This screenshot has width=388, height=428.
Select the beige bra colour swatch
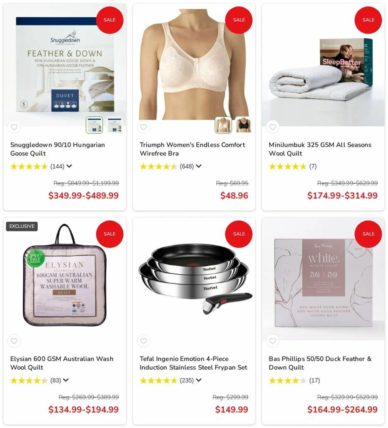pyautogui.click(x=223, y=125)
